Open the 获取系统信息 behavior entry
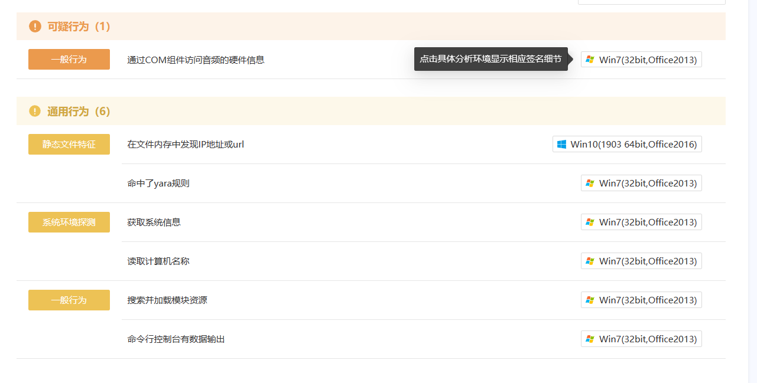The height and width of the screenshot is (383, 757). coord(154,222)
